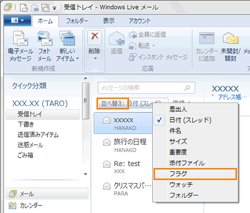Click the 転送 forward button
Screen dimensions: 250x213
[142, 46]
